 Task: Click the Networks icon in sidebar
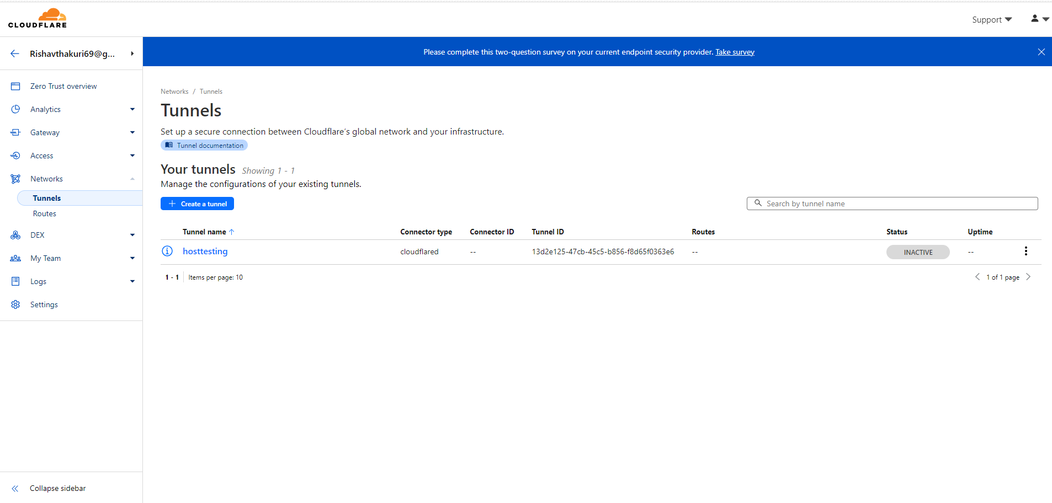pyautogui.click(x=15, y=179)
